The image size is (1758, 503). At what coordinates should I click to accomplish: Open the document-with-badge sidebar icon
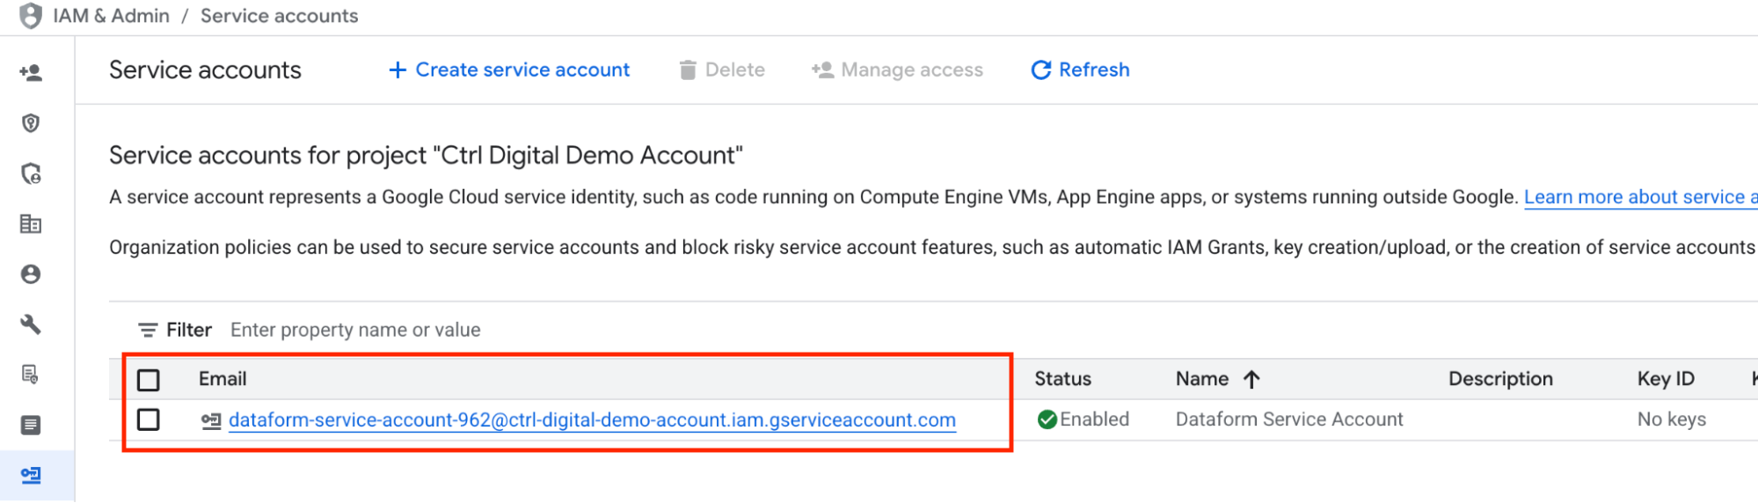(x=31, y=375)
